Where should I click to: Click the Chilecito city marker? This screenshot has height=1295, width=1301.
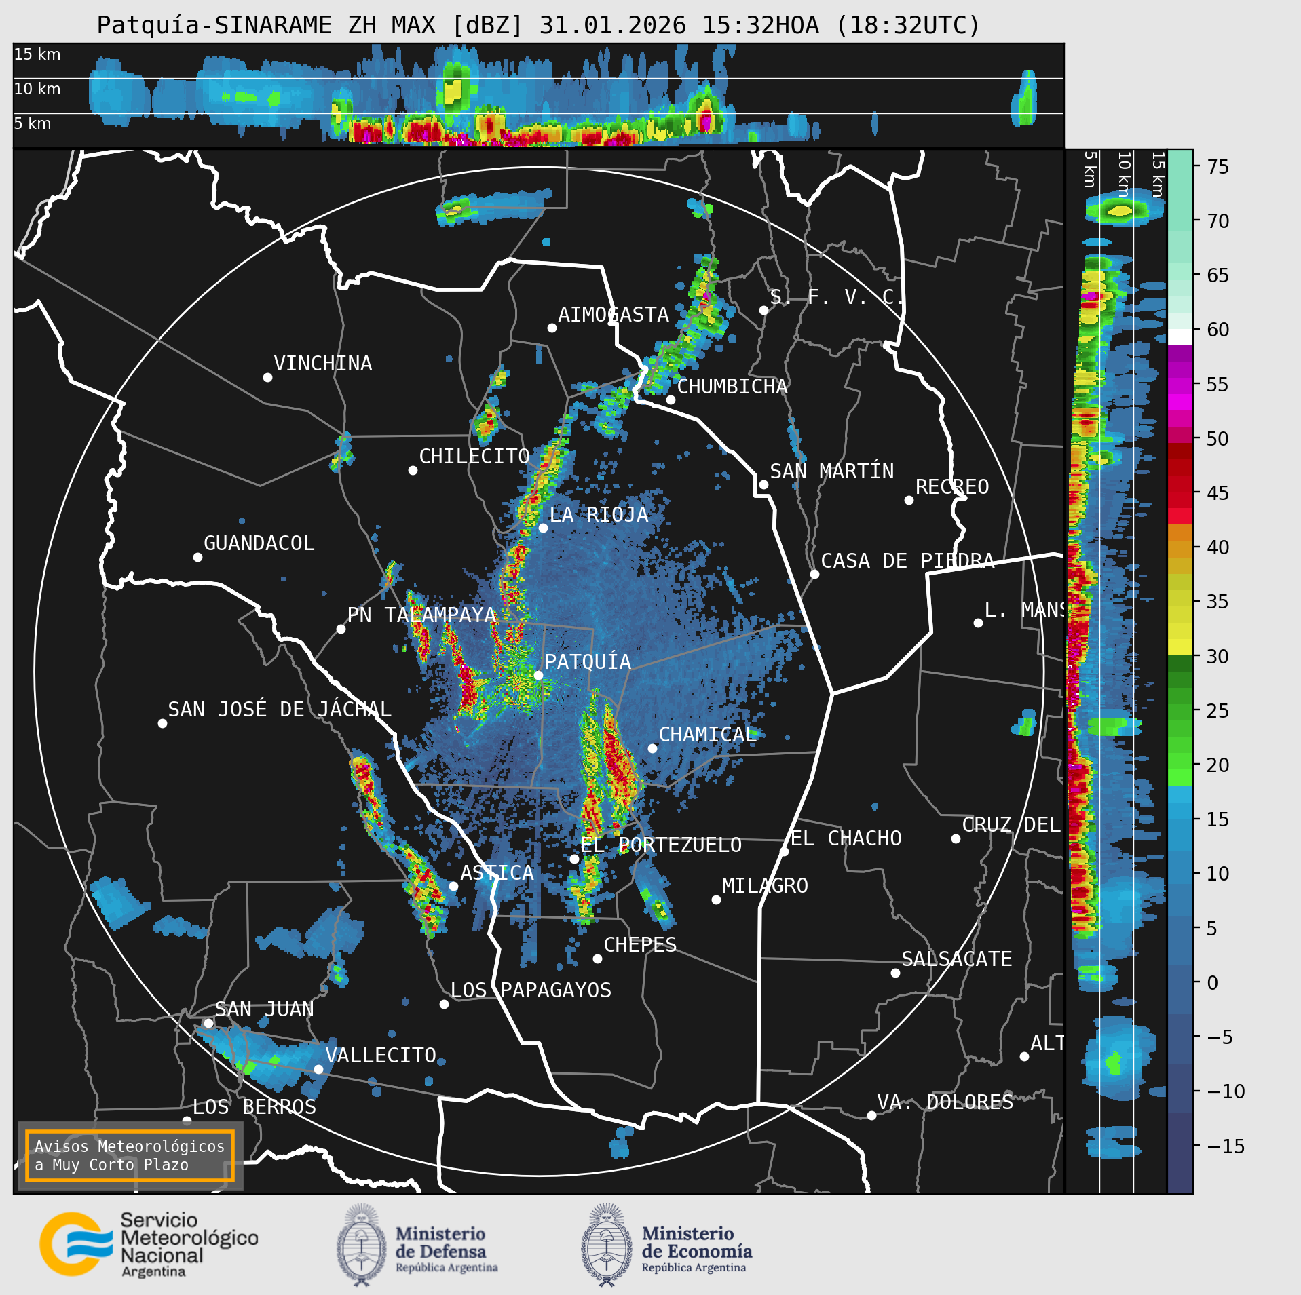click(x=413, y=470)
